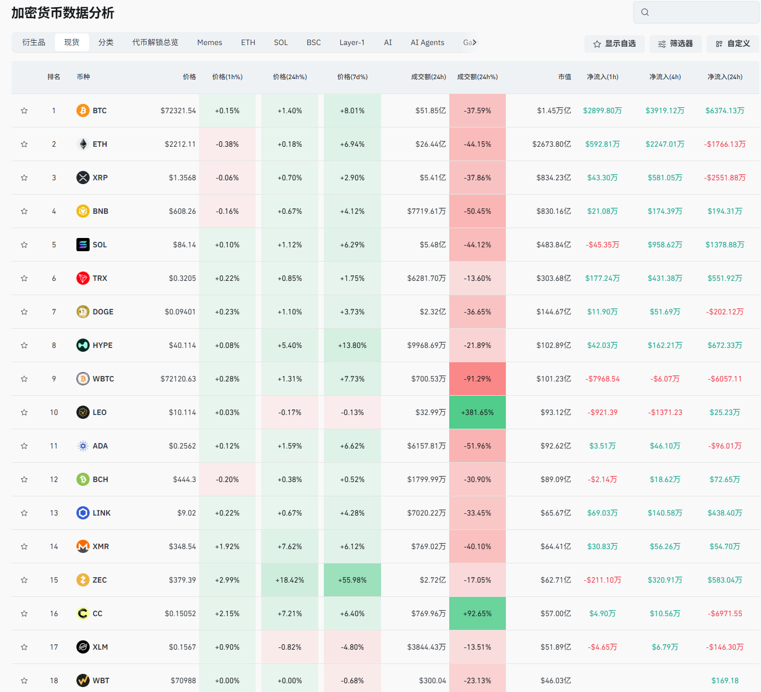Click the Chainlink LINK coin icon

[82, 513]
